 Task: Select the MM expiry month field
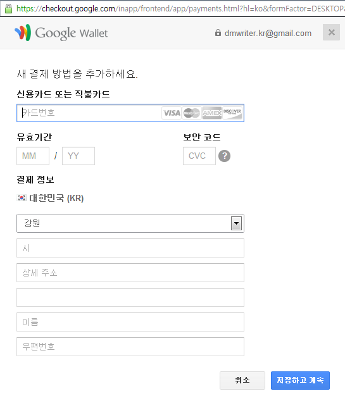pyautogui.click(x=33, y=156)
